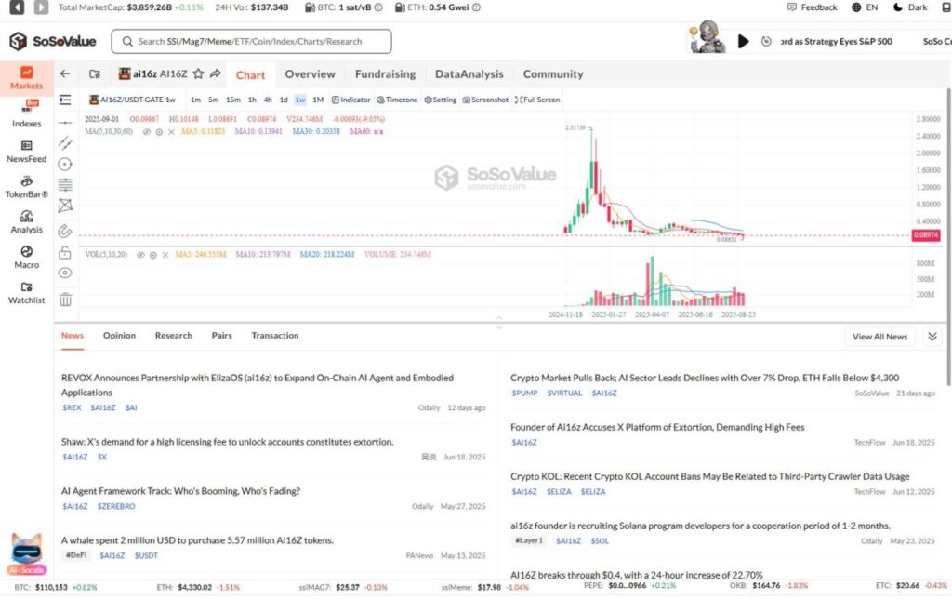Open chart Setting options
Screen dimensions: 952x599
coord(440,100)
